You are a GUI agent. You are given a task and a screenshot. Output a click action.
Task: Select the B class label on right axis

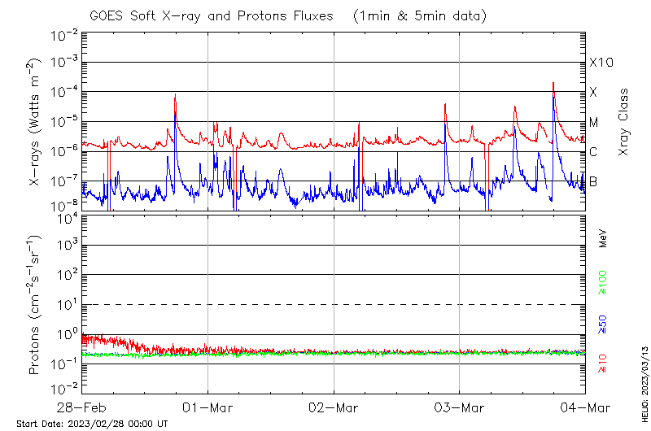click(593, 181)
